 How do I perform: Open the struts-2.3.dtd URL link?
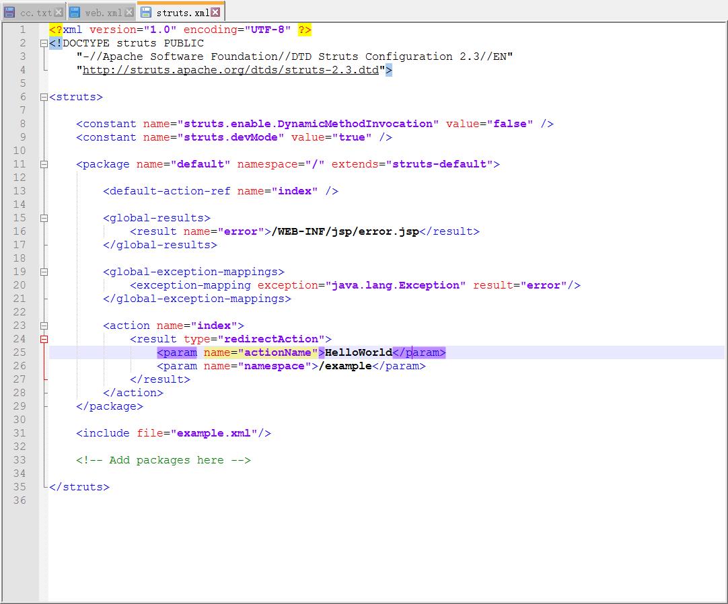[x=231, y=70]
